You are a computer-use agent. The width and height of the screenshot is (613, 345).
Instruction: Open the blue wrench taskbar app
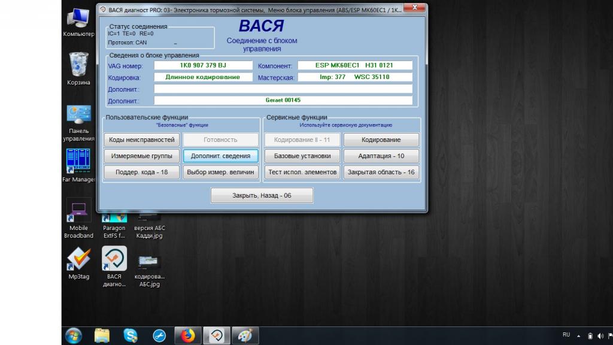click(x=159, y=335)
